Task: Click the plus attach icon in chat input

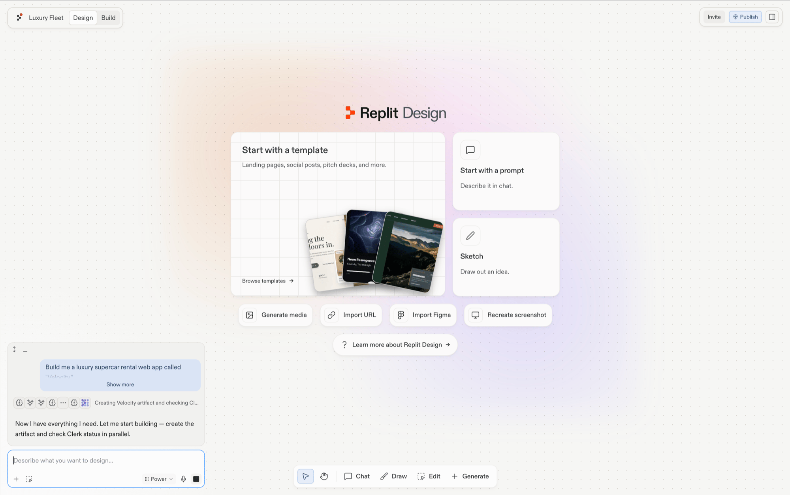Action: (x=16, y=479)
